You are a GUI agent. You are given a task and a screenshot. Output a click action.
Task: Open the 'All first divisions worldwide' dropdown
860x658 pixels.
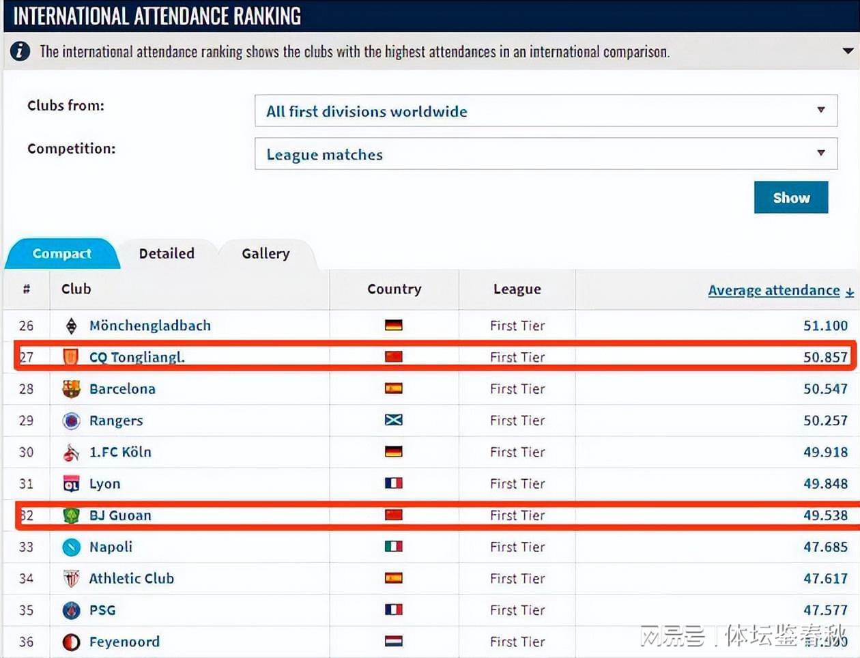pyautogui.click(x=546, y=111)
